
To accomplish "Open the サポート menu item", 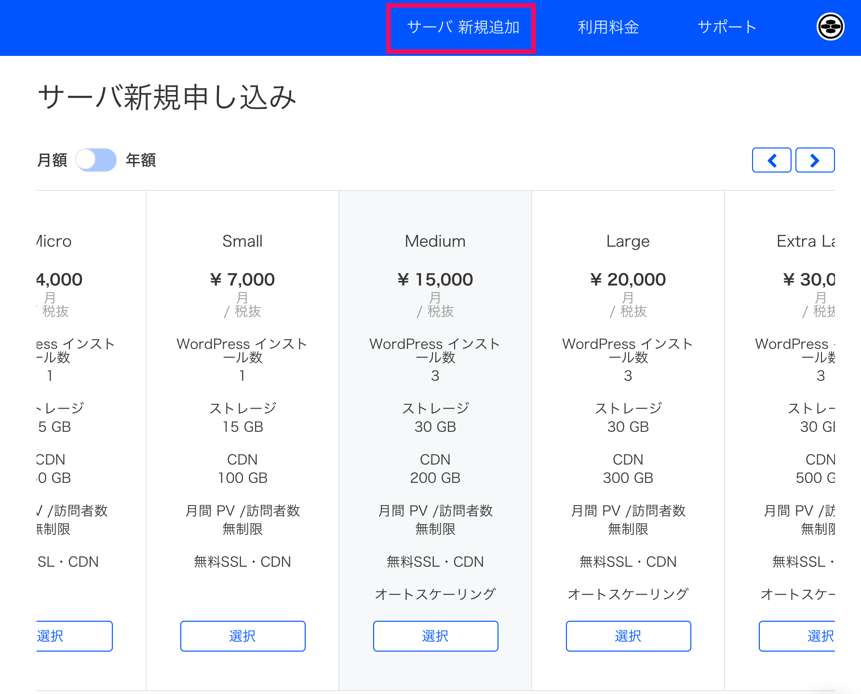I will point(727,27).
